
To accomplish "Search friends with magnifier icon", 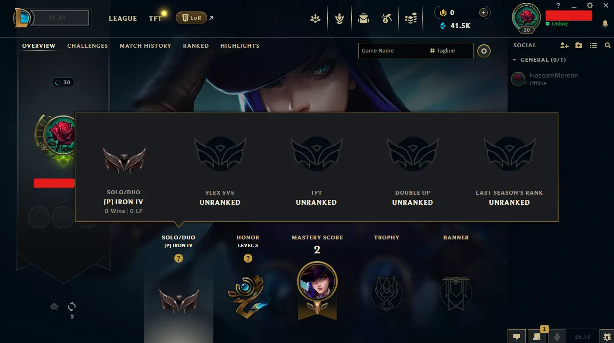I will [x=607, y=45].
